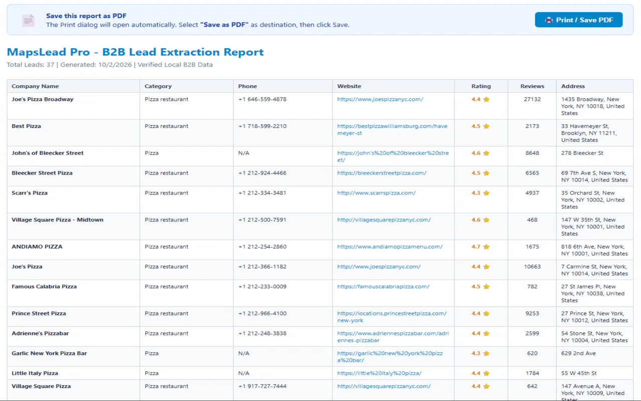Click the company name ANDIAMO PIZZA
The image size is (641, 401).
click(x=37, y=247)
